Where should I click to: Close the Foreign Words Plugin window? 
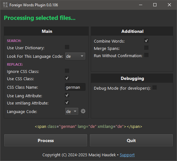pos(169,5)
